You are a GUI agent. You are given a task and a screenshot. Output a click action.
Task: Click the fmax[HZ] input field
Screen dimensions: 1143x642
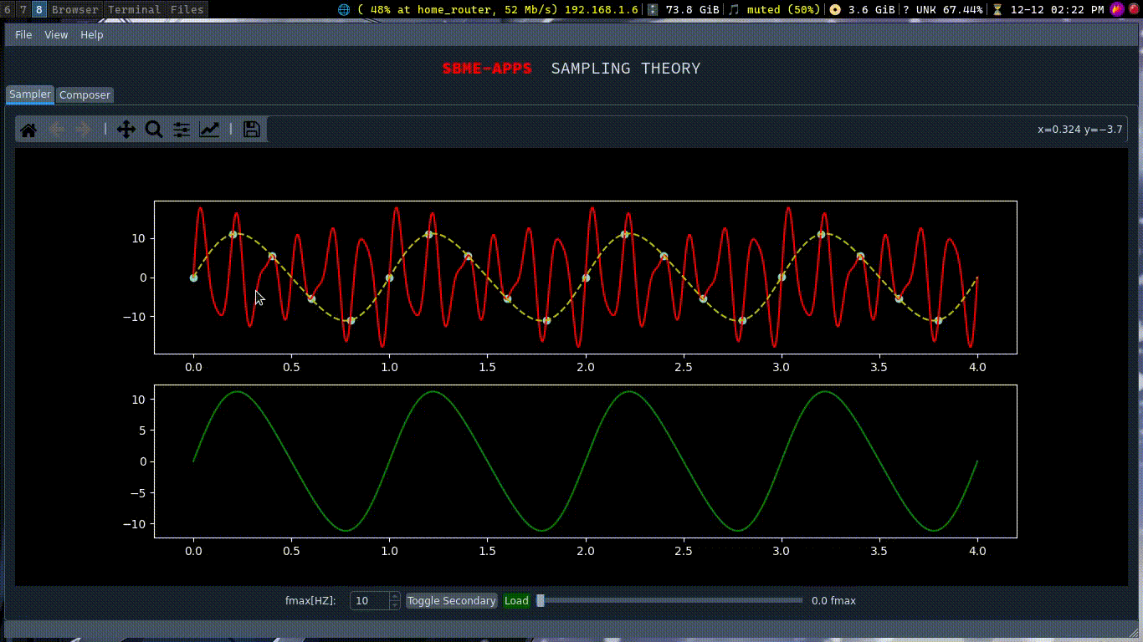pos(369,600)
